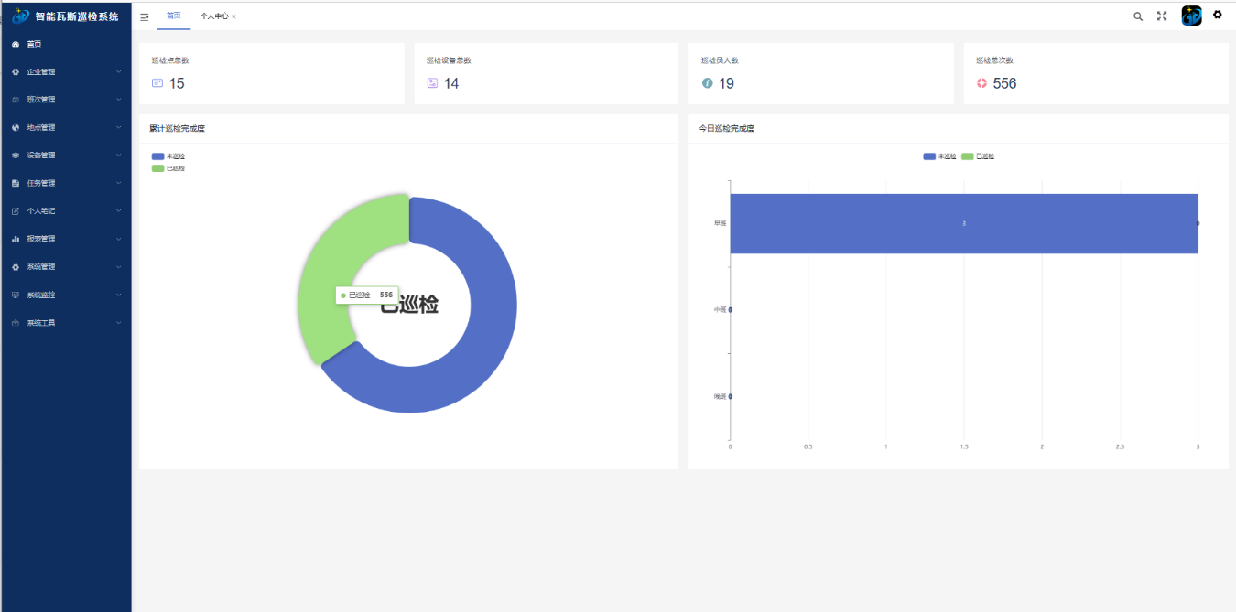Click the 巡检员人数 info icon
This screenshot has height=612, width=1236.
[707, 83]
